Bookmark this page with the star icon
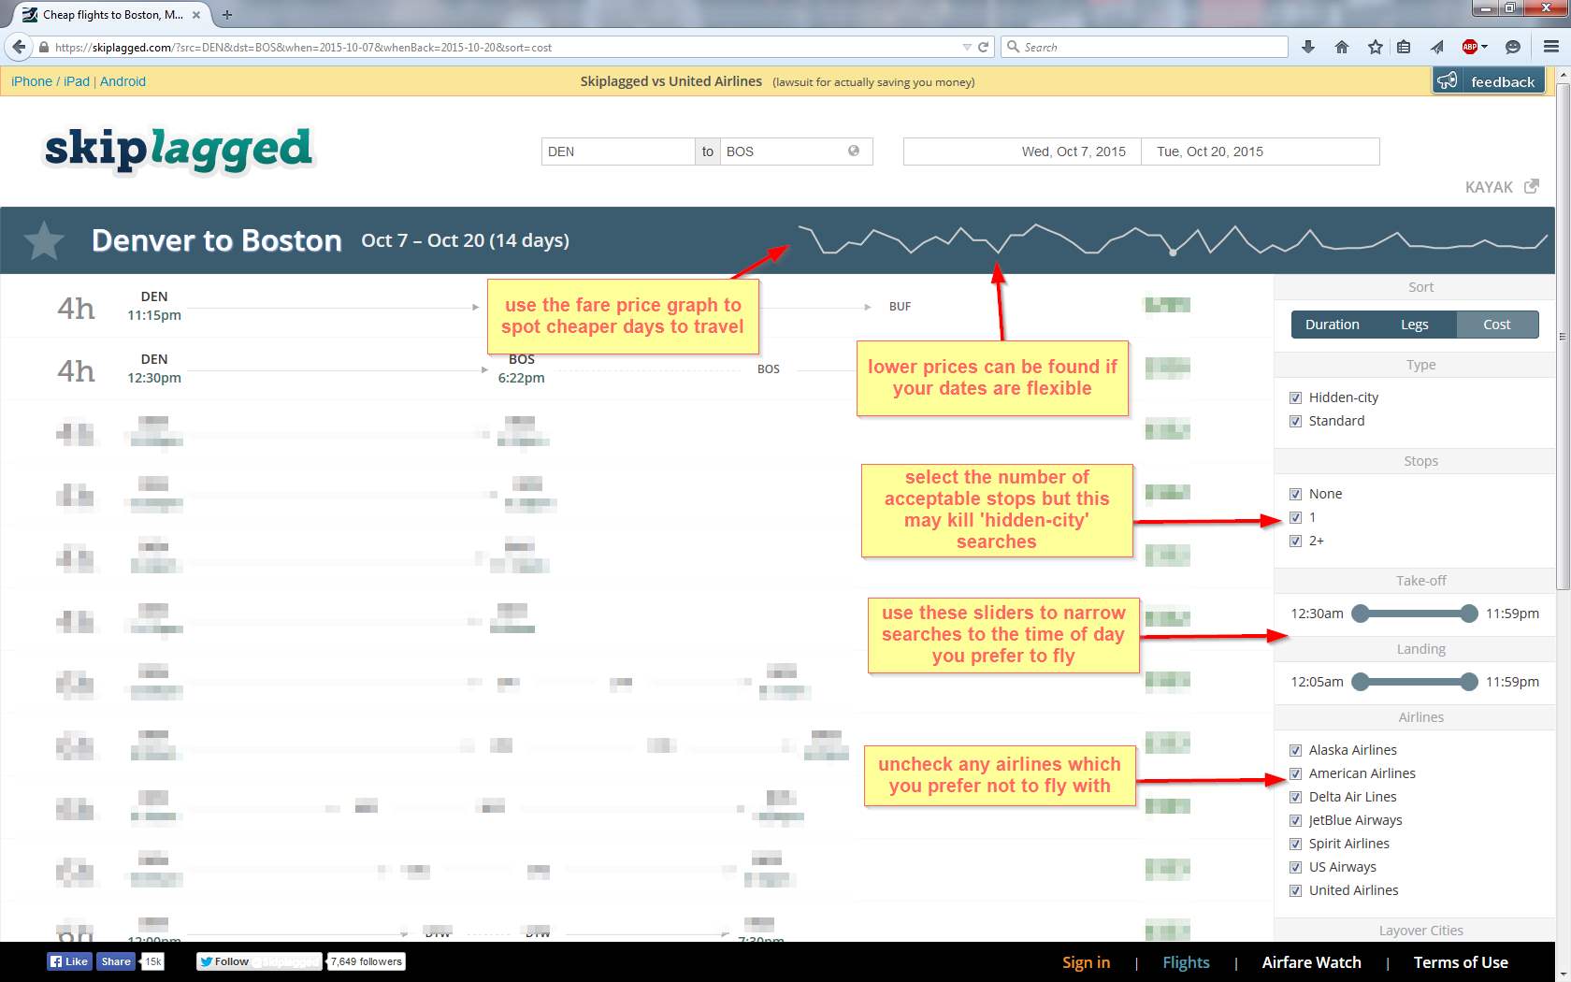The image size is (1571, 982). pyautogui.click(x=1375, y=47)
